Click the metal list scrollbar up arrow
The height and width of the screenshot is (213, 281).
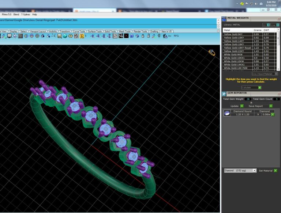point(278,30)
